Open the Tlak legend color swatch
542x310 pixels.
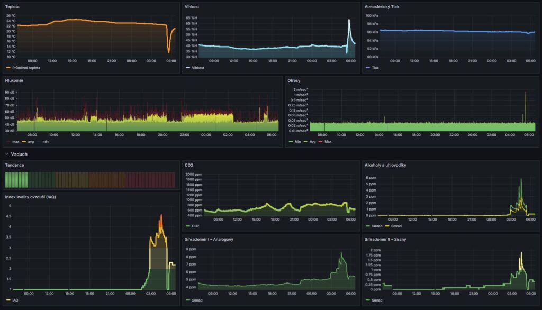pyautogui.click(x=368, y=68)
